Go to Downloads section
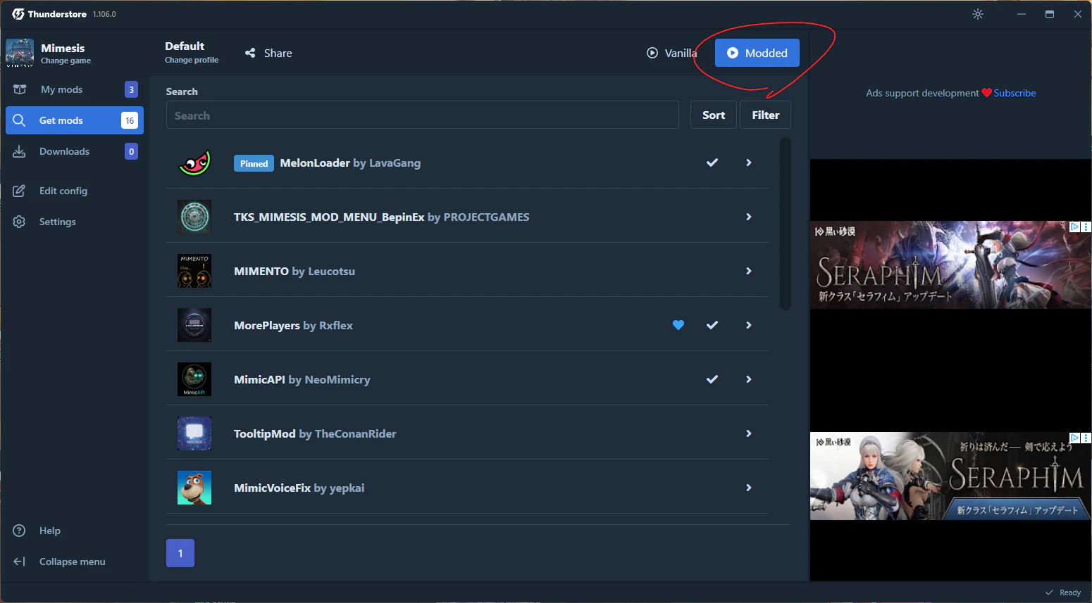This screenshot has height=603, width=1092. pos(75,151)
